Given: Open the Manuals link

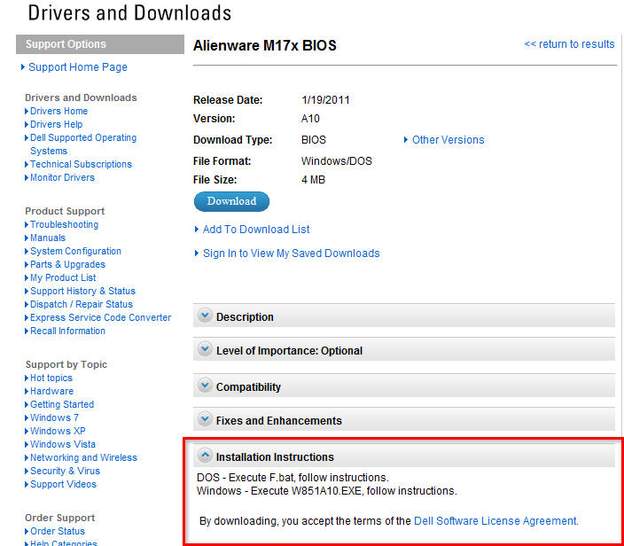Looking at the screenshot, I should pos(48,238).
